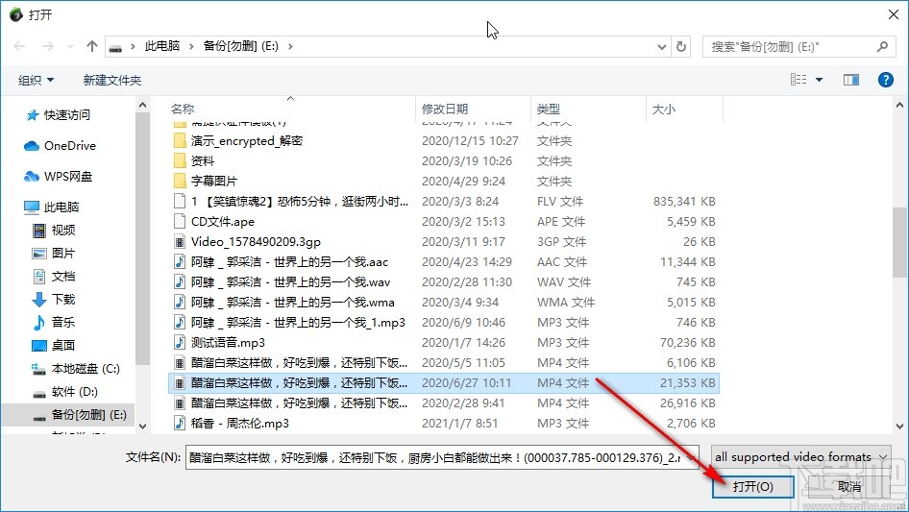Click 新建文件夹 button

(x=111, y=80)
